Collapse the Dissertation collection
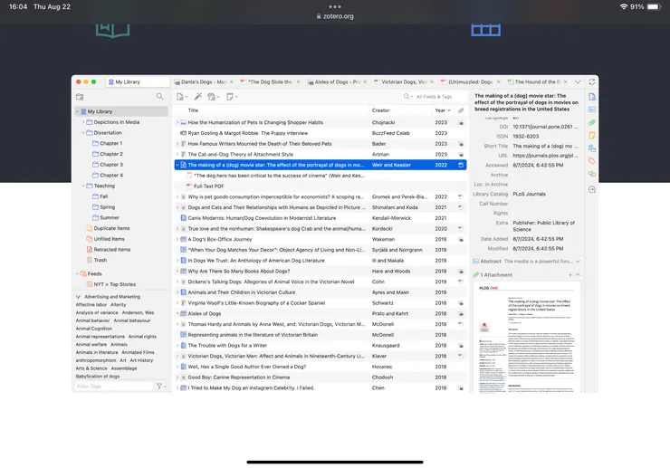Image resolution: width=670 pixels, height=468 pixels. pyautogui.click(x=83, y=132)
